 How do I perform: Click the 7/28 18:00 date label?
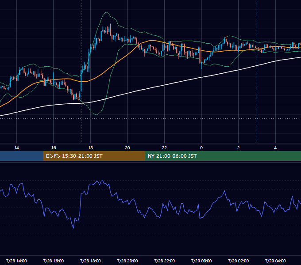(90, 261)
